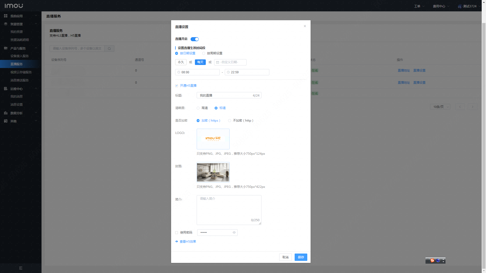Click the 查看H5效果 preview eye icon
This screenshot has height=273, width=486.
click(177, 242)
